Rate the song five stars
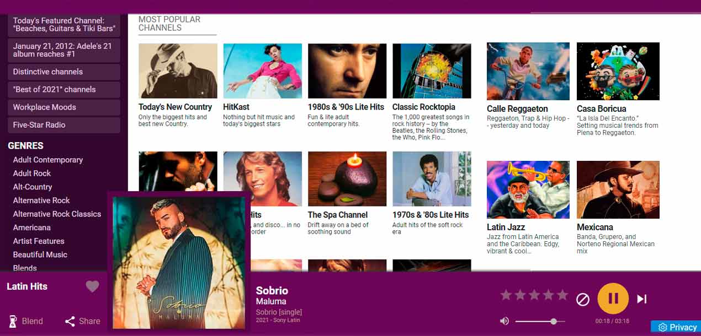This screenshot has height=336, width=701. (562, 295)
